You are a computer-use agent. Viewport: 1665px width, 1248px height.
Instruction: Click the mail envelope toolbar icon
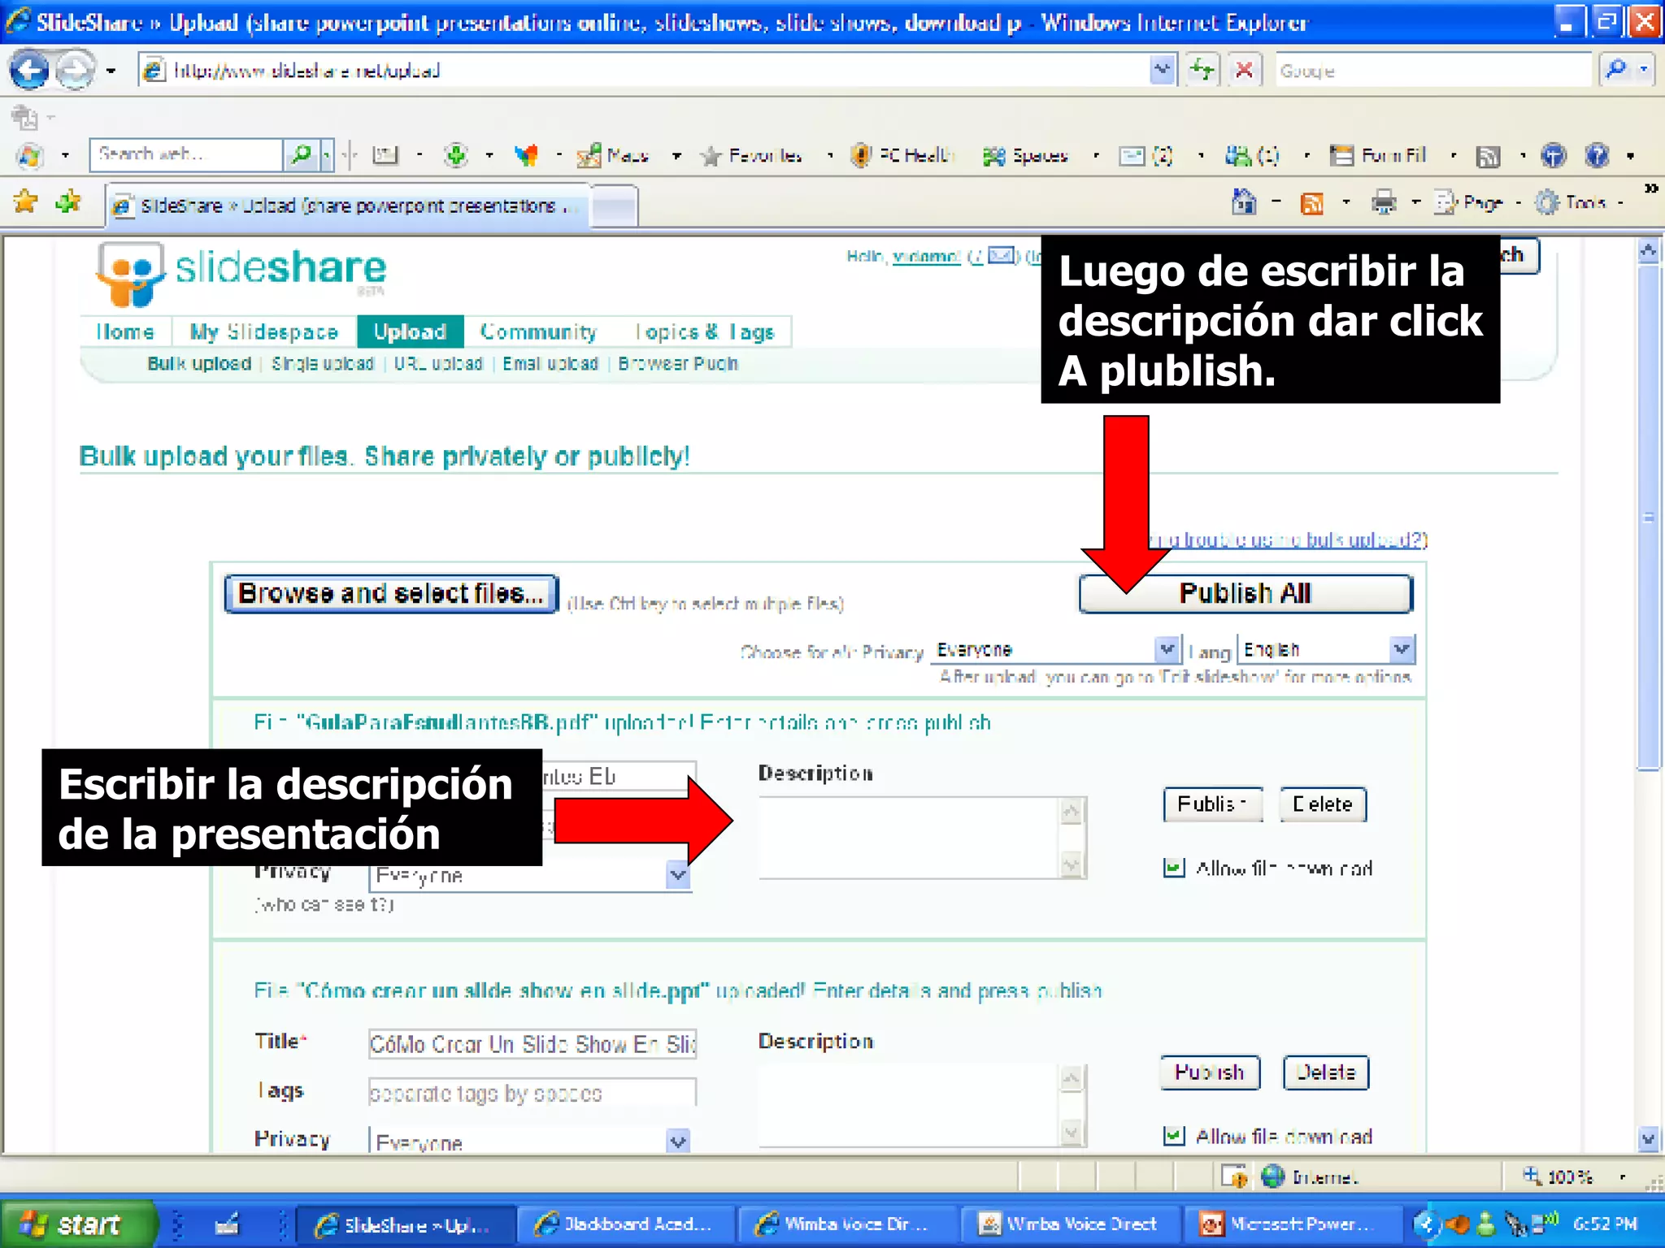click(1132, 155)
